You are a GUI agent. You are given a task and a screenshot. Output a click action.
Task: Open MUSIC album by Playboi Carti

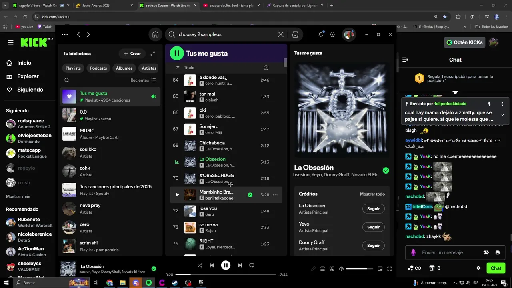(x=110, y=134)
